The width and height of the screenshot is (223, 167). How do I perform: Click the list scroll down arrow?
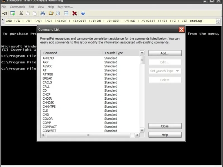142,130
